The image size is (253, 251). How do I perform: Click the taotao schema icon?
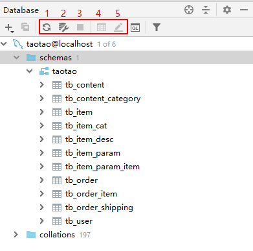44,71
